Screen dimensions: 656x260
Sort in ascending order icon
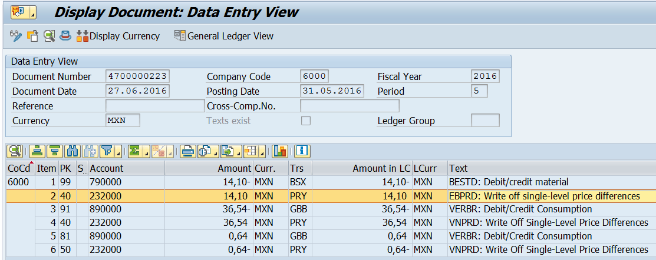tap(37, 151)
